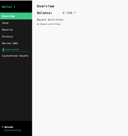This screenshot has height=136, width=128.
Task: Click the Recent Activities heading
Action: 50,20
